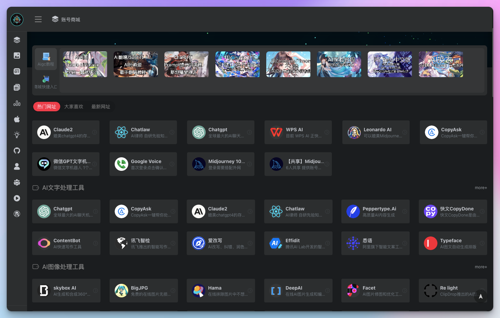
Task: Open the BigJPG card
Action: (x=144, y=291)
